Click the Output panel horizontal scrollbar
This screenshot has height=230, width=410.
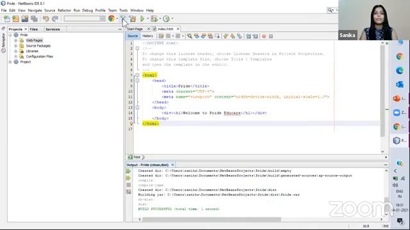tap(211, 219)
